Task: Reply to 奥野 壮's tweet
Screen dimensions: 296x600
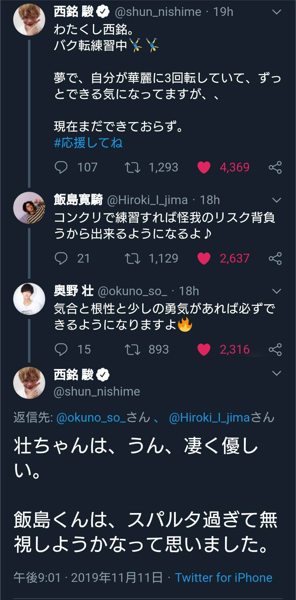Action: pos(61,350)
